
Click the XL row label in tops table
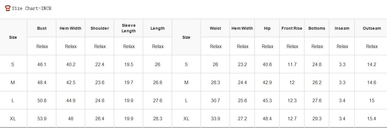click(13, 119)
